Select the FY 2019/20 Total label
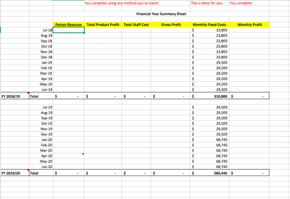Viewport: 290px width, 199px height. coord(34,173)
